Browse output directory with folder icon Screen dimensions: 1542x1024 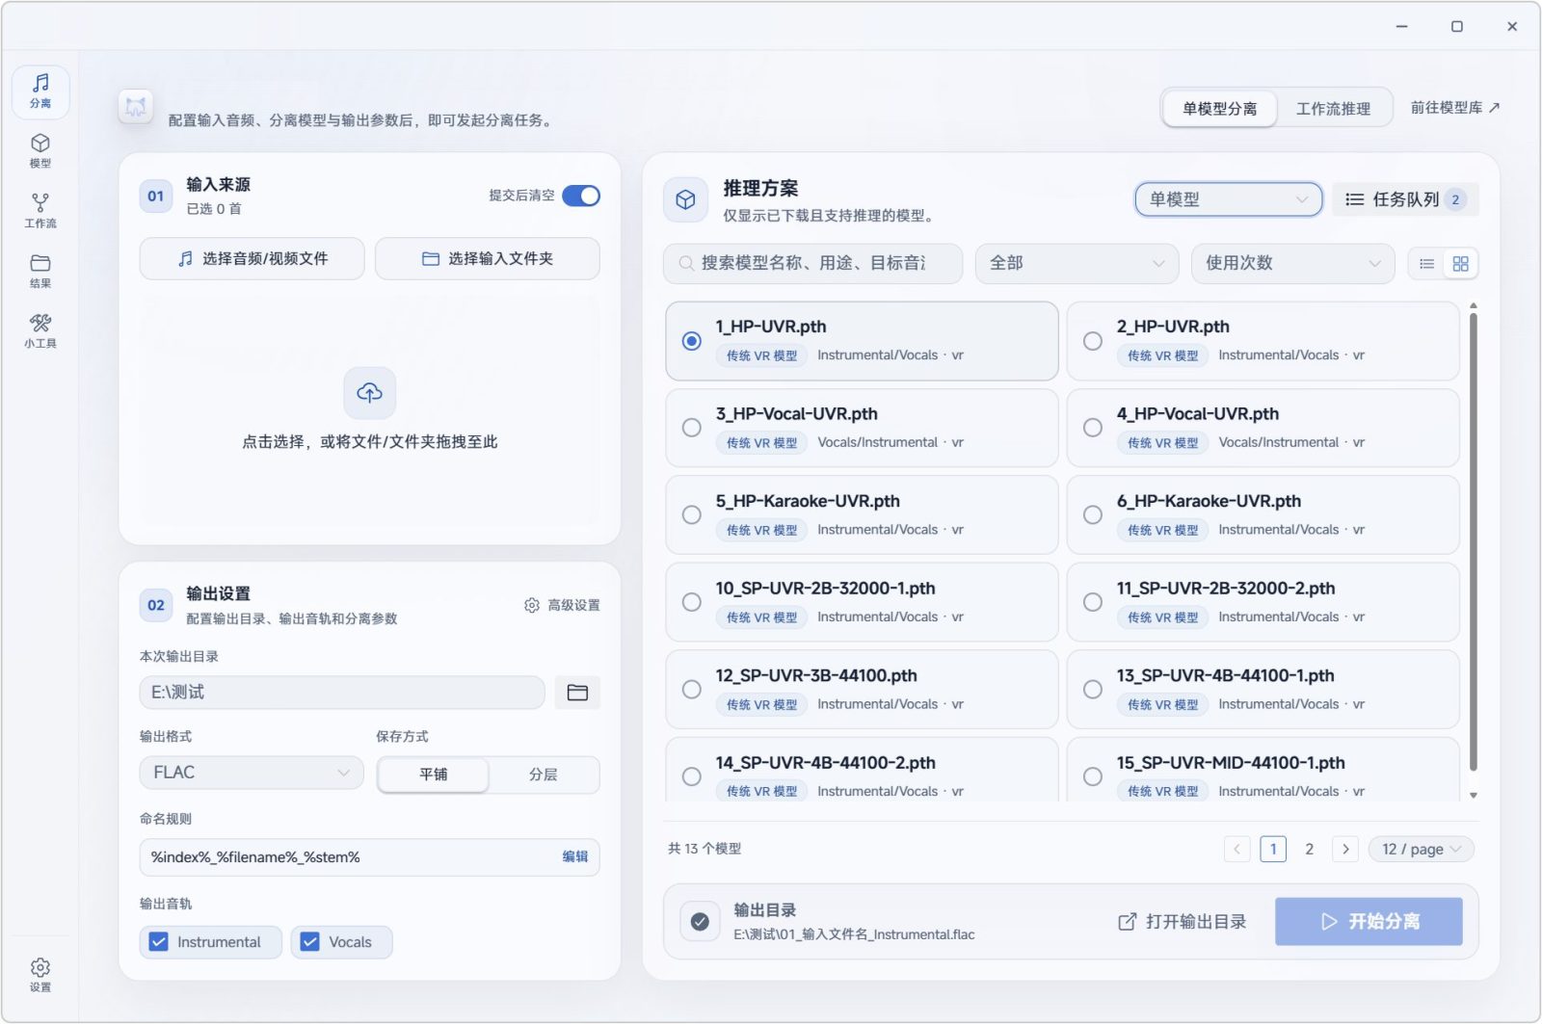577,693
